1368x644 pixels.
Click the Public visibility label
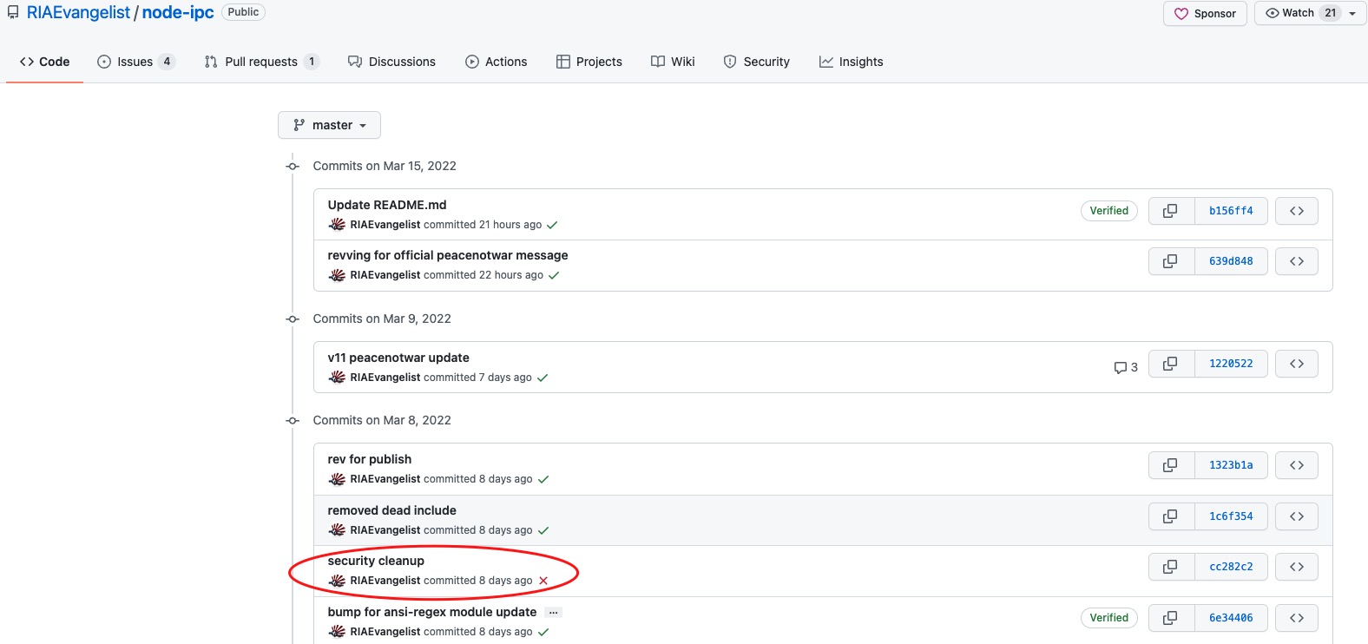243,12
